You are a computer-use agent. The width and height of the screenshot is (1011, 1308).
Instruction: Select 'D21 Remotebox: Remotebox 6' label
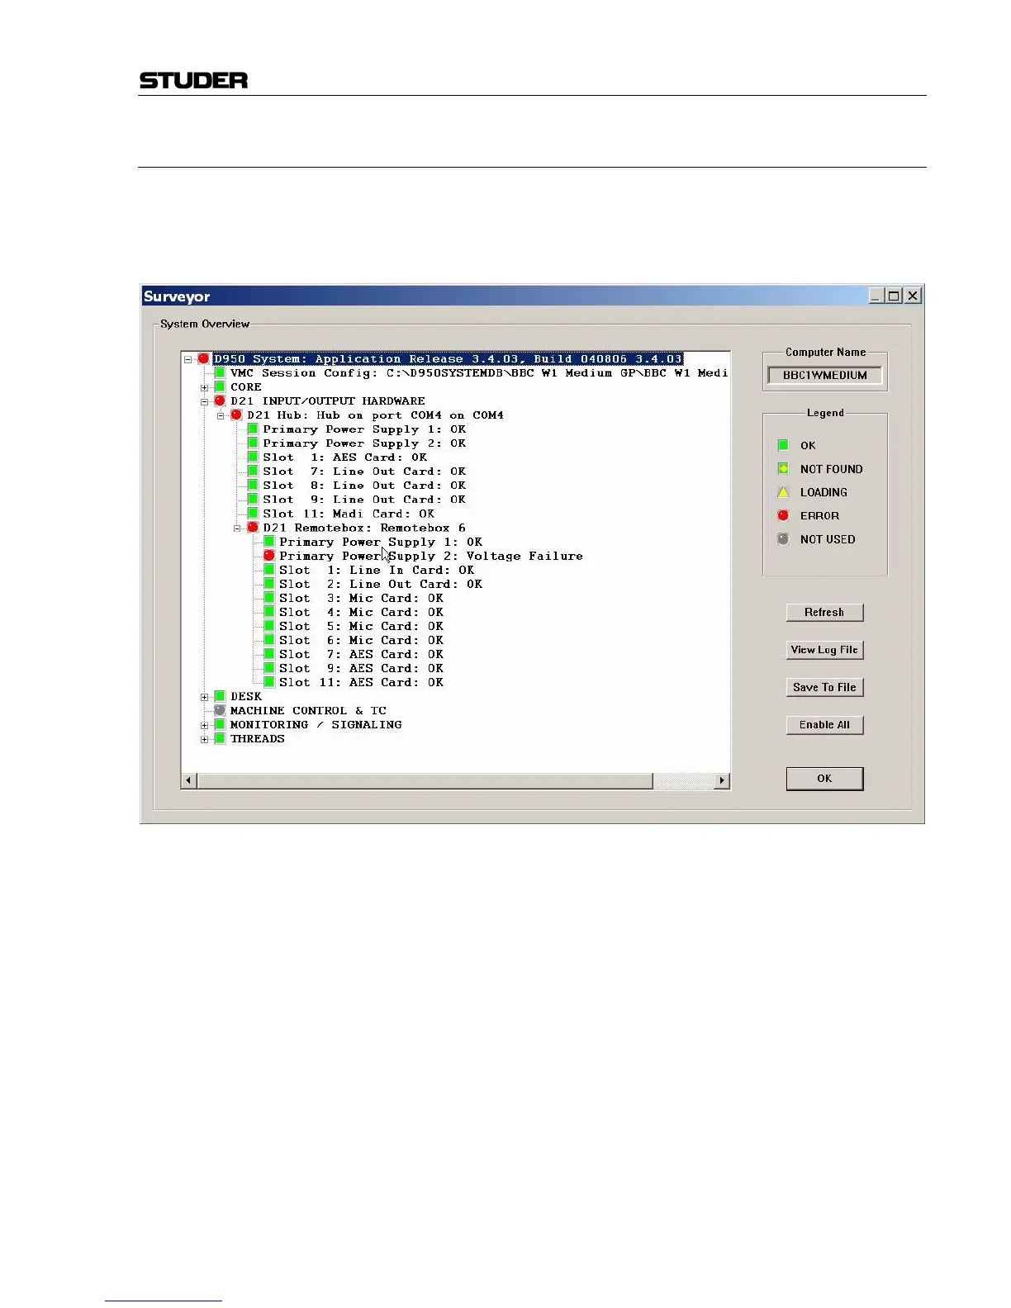pyautogui.click(x=364, y=528)
